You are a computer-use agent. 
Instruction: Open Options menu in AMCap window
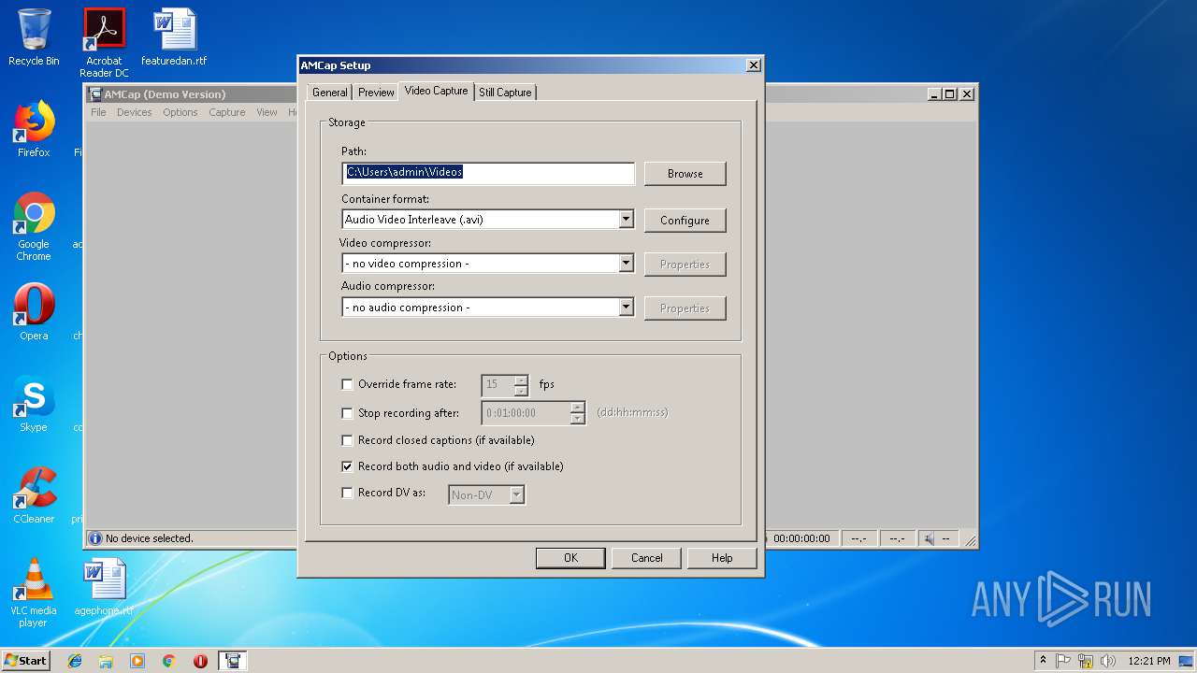[x=180, y=112]
